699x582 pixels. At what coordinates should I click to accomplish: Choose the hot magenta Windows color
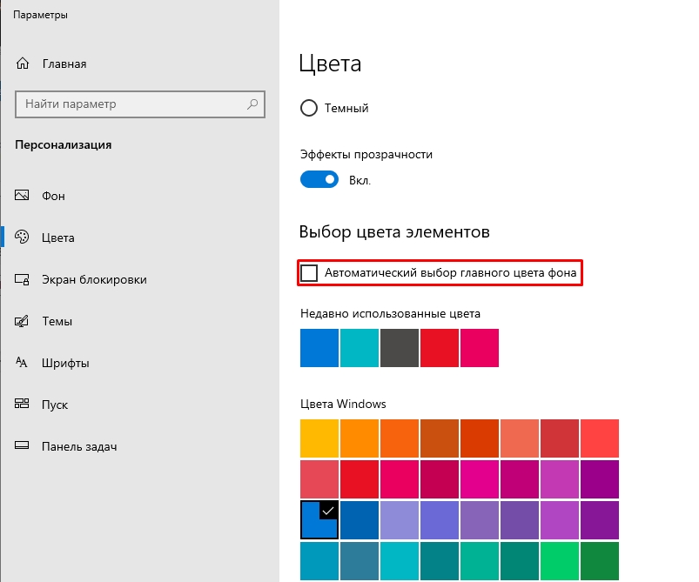[x=480, y=479]
